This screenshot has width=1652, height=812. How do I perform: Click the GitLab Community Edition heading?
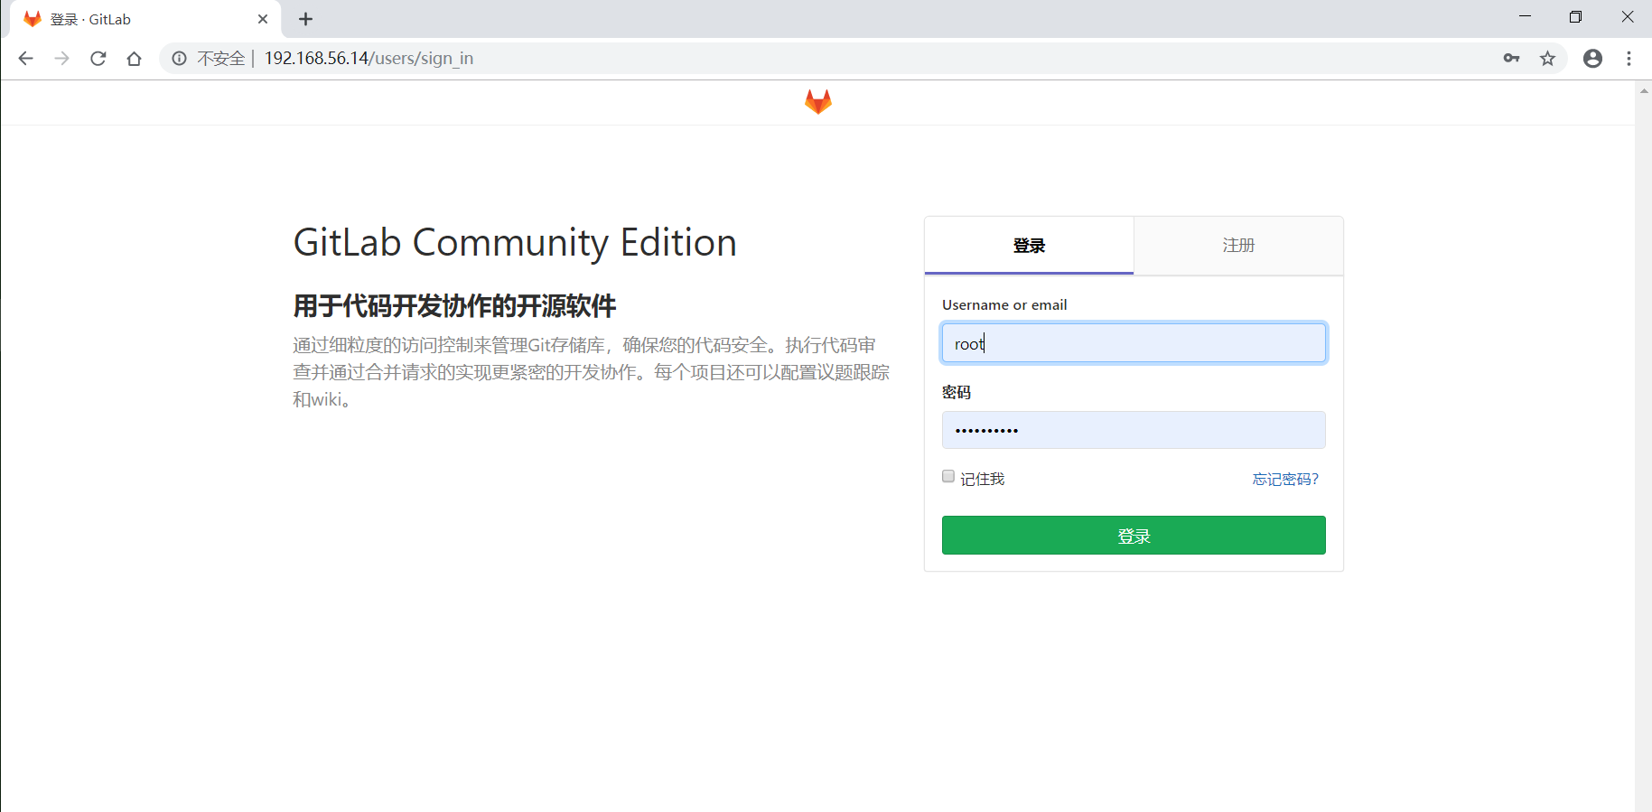tap(515, 243)
